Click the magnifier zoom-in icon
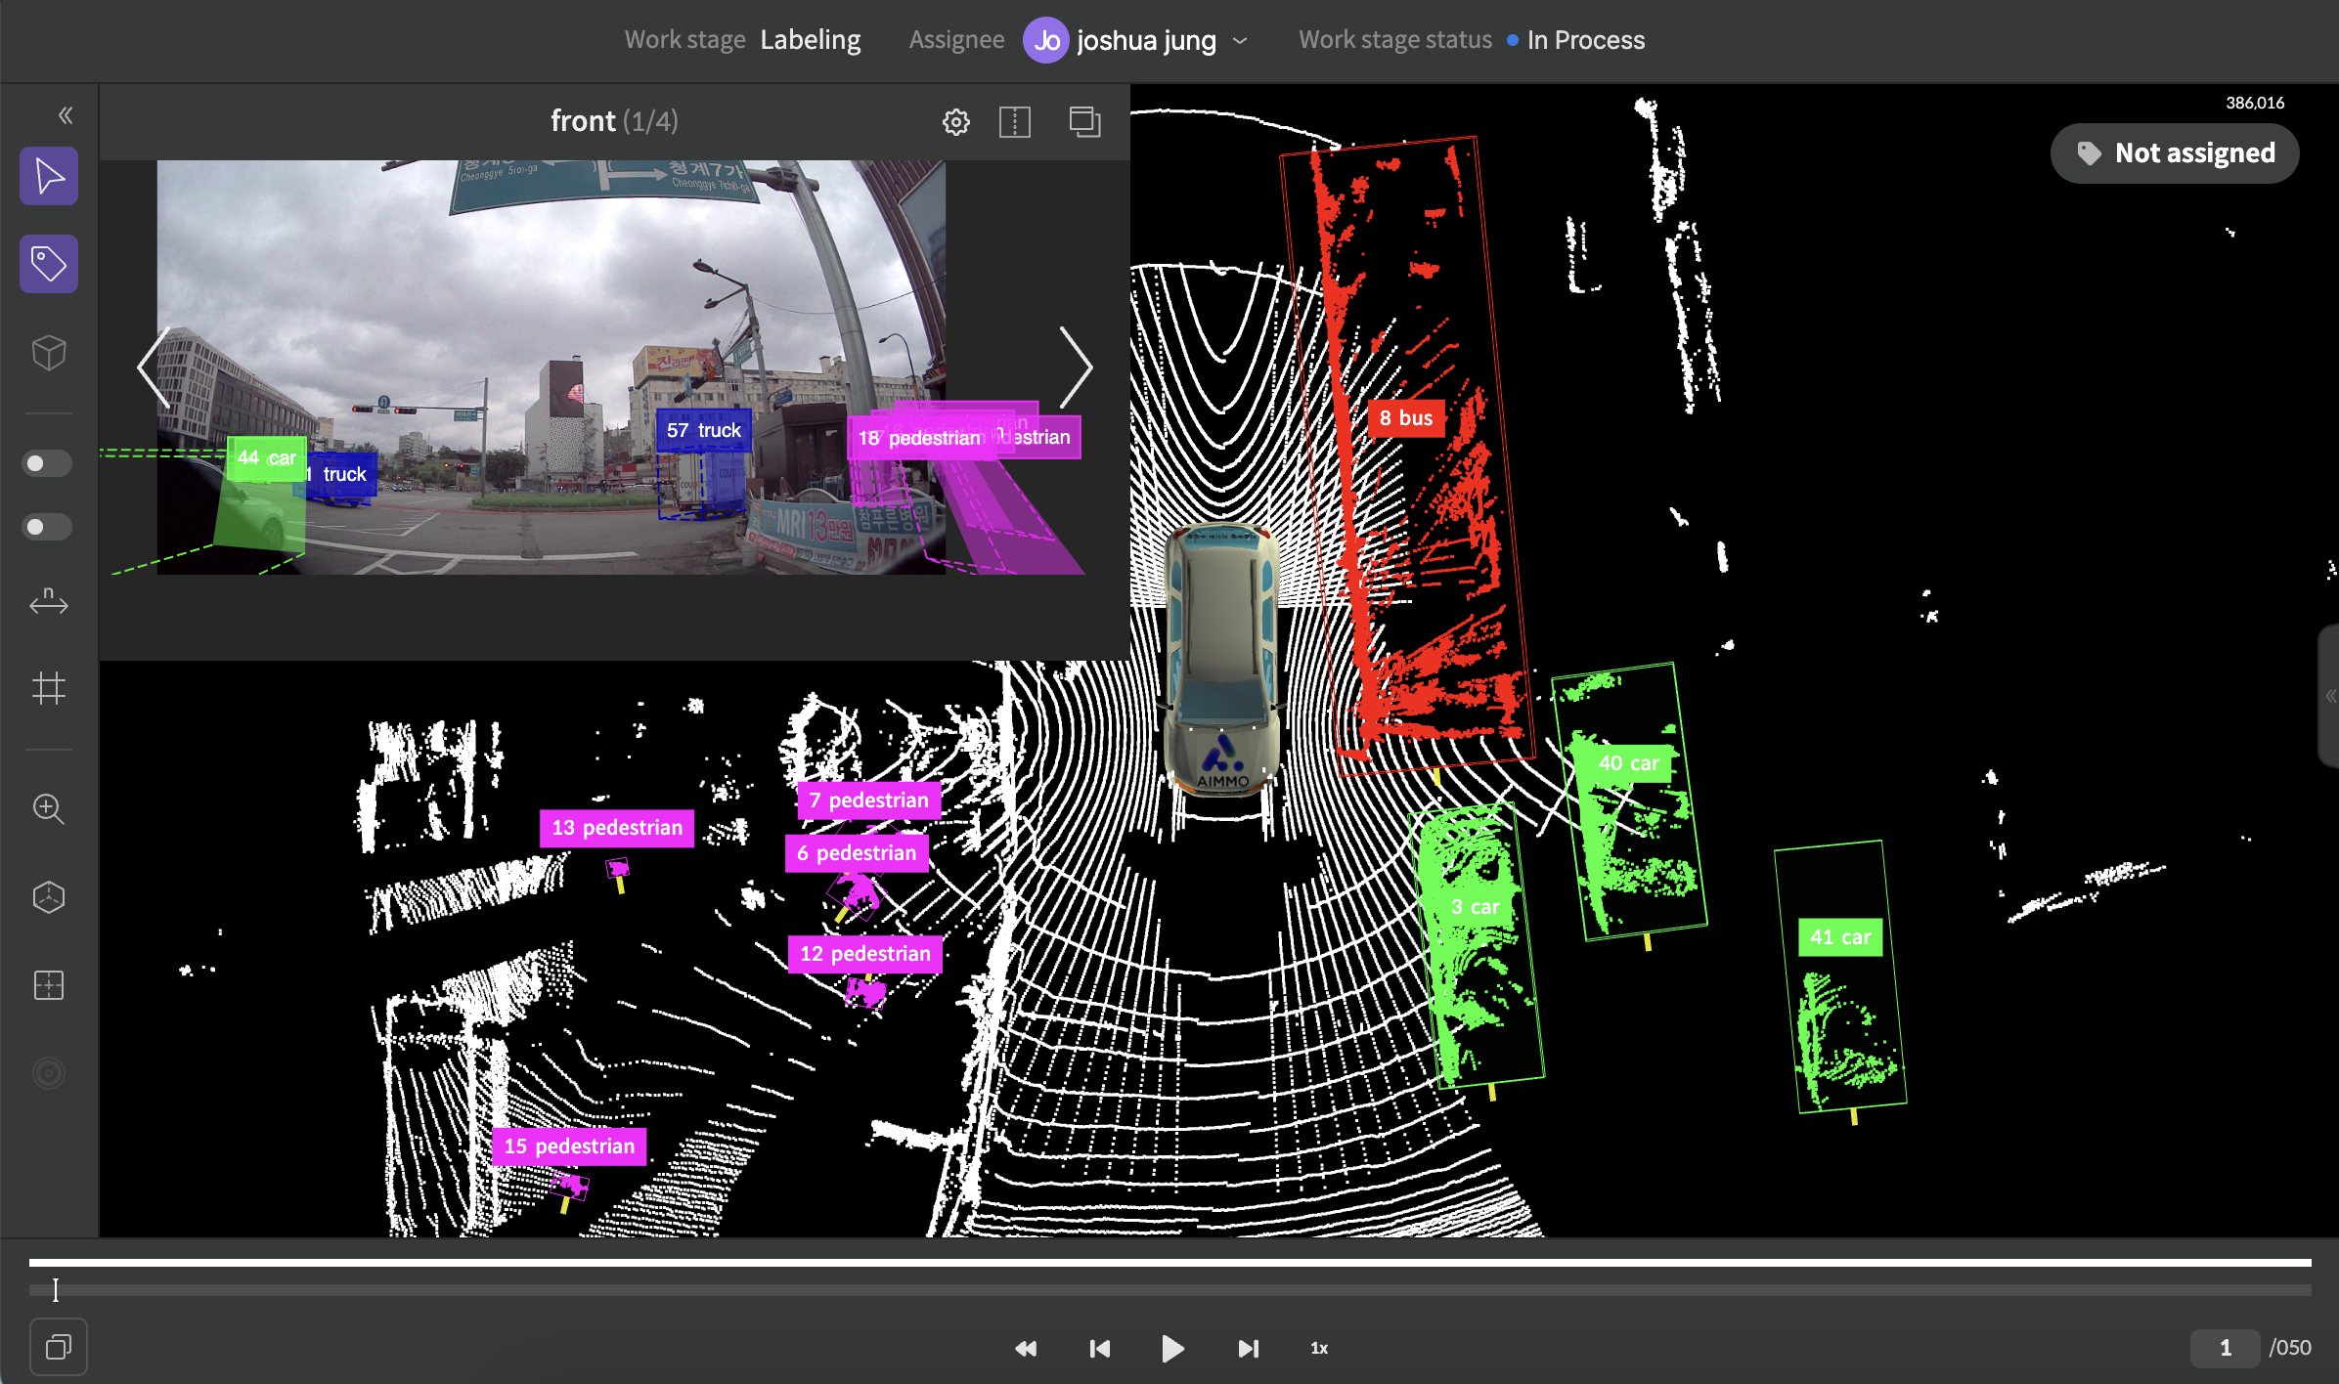 click(49, 809)
